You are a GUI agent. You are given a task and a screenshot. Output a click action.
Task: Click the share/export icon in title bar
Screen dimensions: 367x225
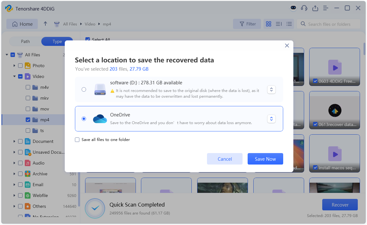pyautogui.click(x=315, y=8)
